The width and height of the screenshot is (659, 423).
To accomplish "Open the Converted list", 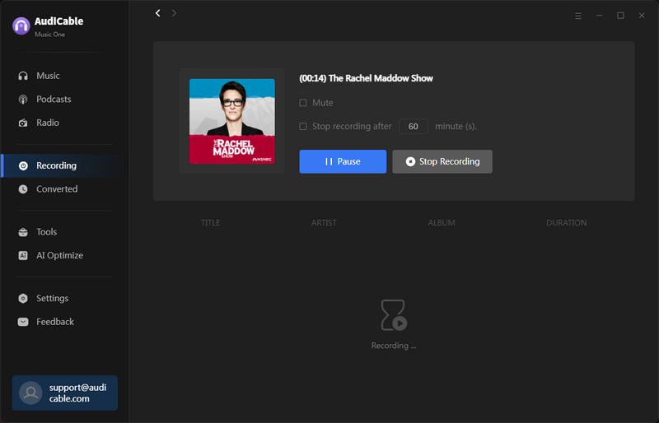I will coord(48,189).
